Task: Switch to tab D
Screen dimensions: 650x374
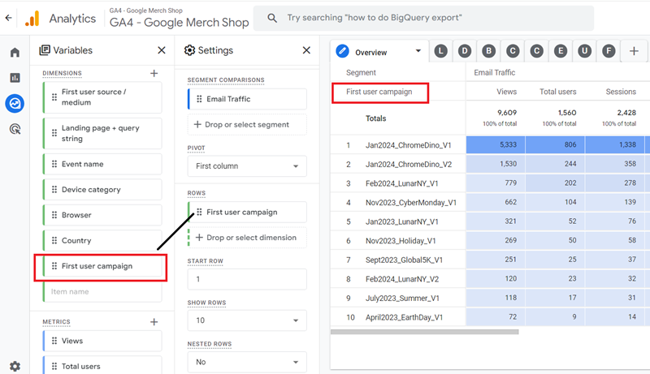Action: click(x=465, y=51)
